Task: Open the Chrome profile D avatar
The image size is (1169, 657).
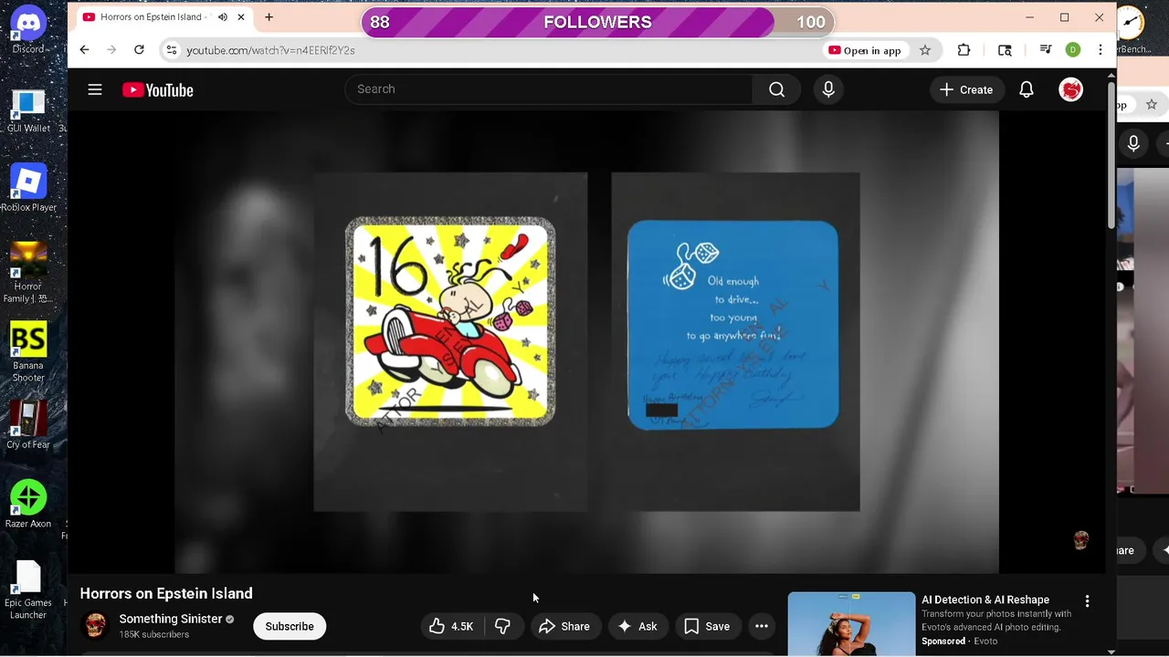Action: click(x=1073, y=50)
